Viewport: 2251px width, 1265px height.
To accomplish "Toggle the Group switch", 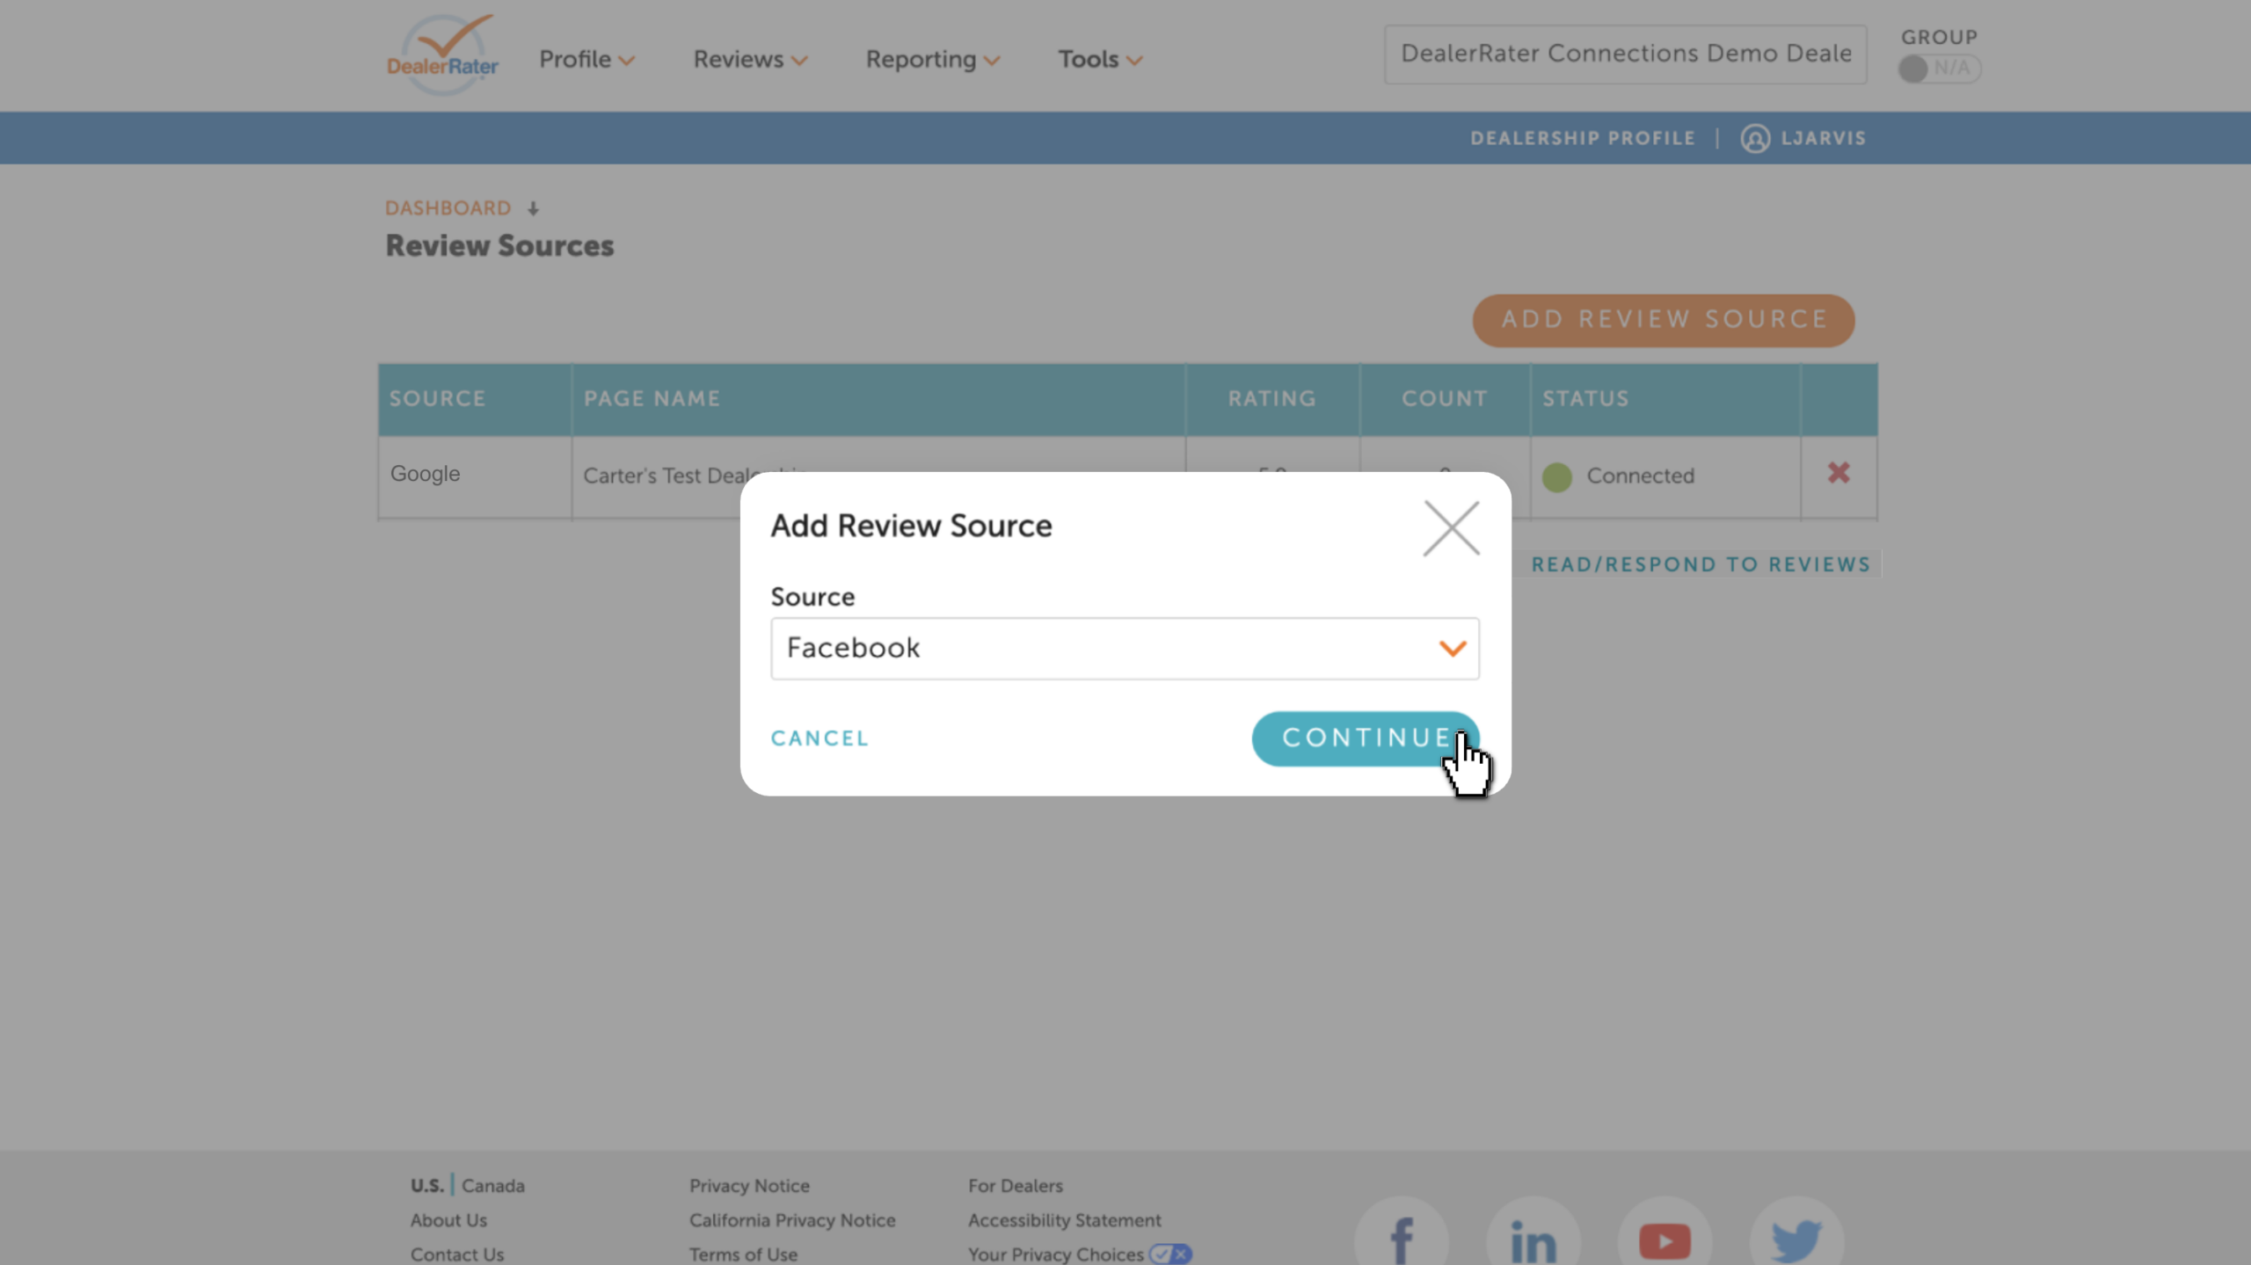I will [x=1939, y=69].
